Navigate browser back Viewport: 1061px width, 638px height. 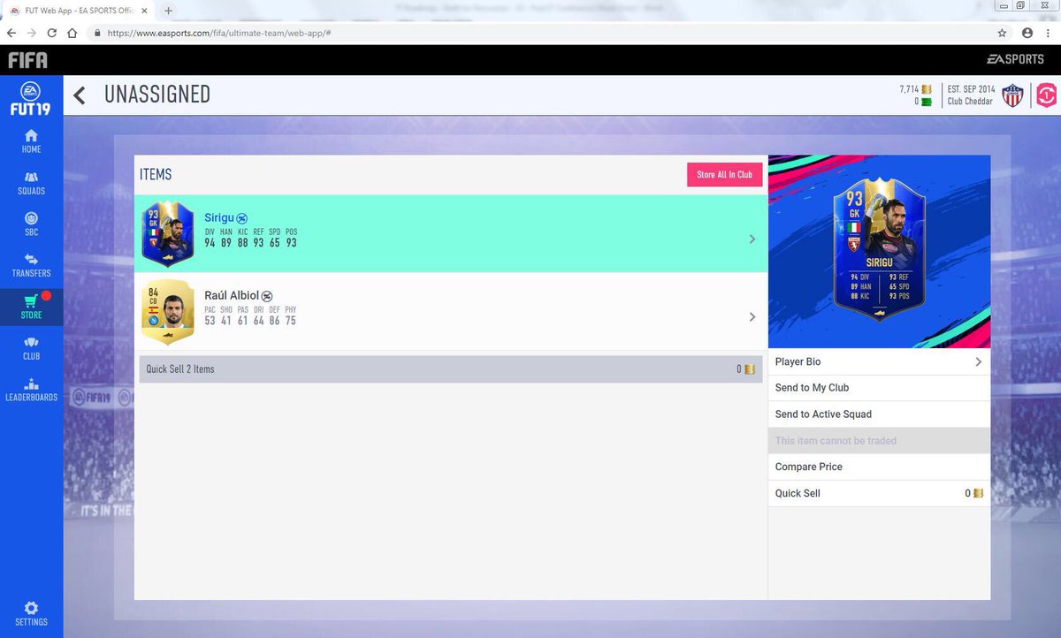11,33
